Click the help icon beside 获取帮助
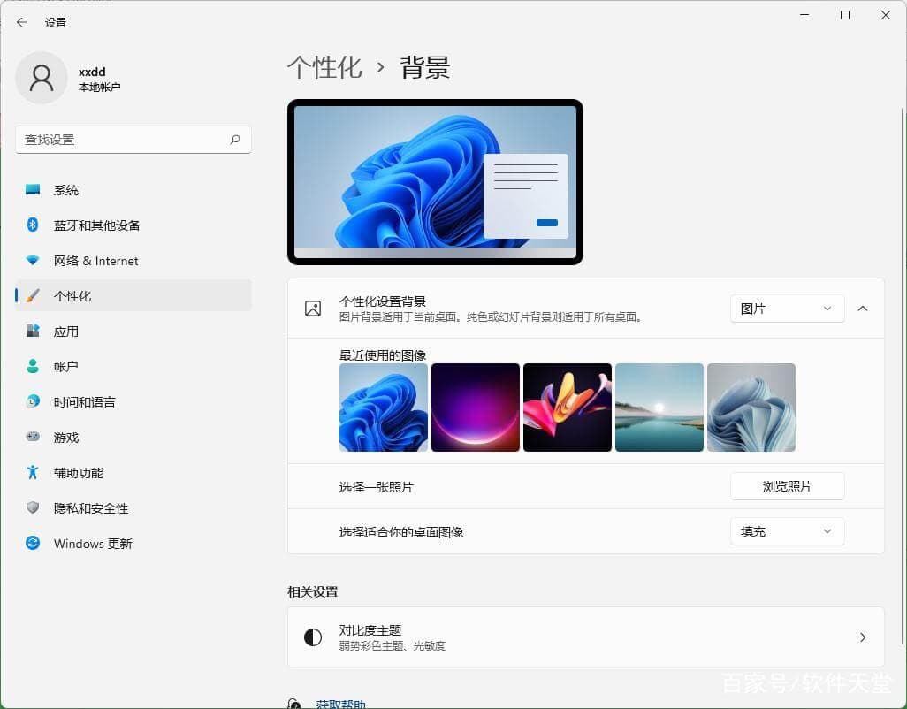 (294, 704)
